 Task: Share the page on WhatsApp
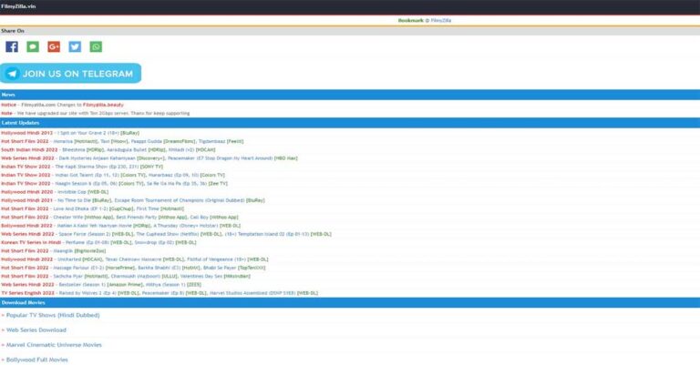point(96,46)
